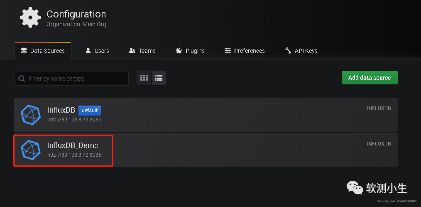Go to the Plugins tab
This screenshot has height=207, width=421.
pos(190,51)
